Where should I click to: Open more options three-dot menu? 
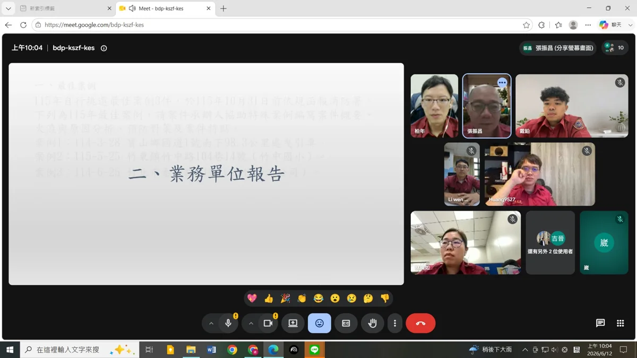[395, 324]
